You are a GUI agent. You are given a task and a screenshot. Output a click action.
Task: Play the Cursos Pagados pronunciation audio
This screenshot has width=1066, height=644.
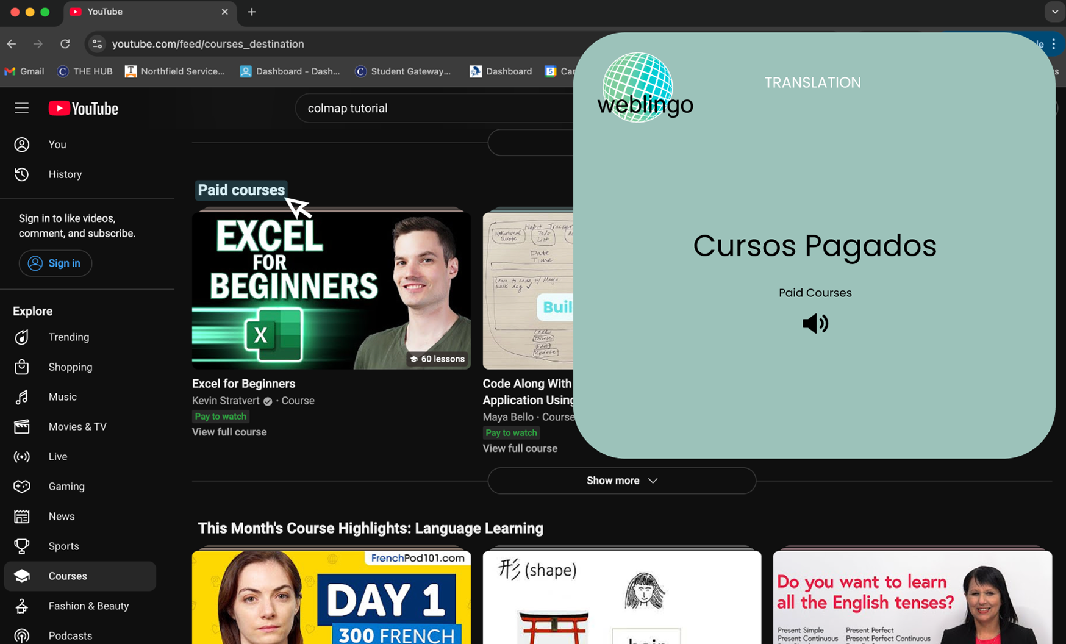point(815,323)
